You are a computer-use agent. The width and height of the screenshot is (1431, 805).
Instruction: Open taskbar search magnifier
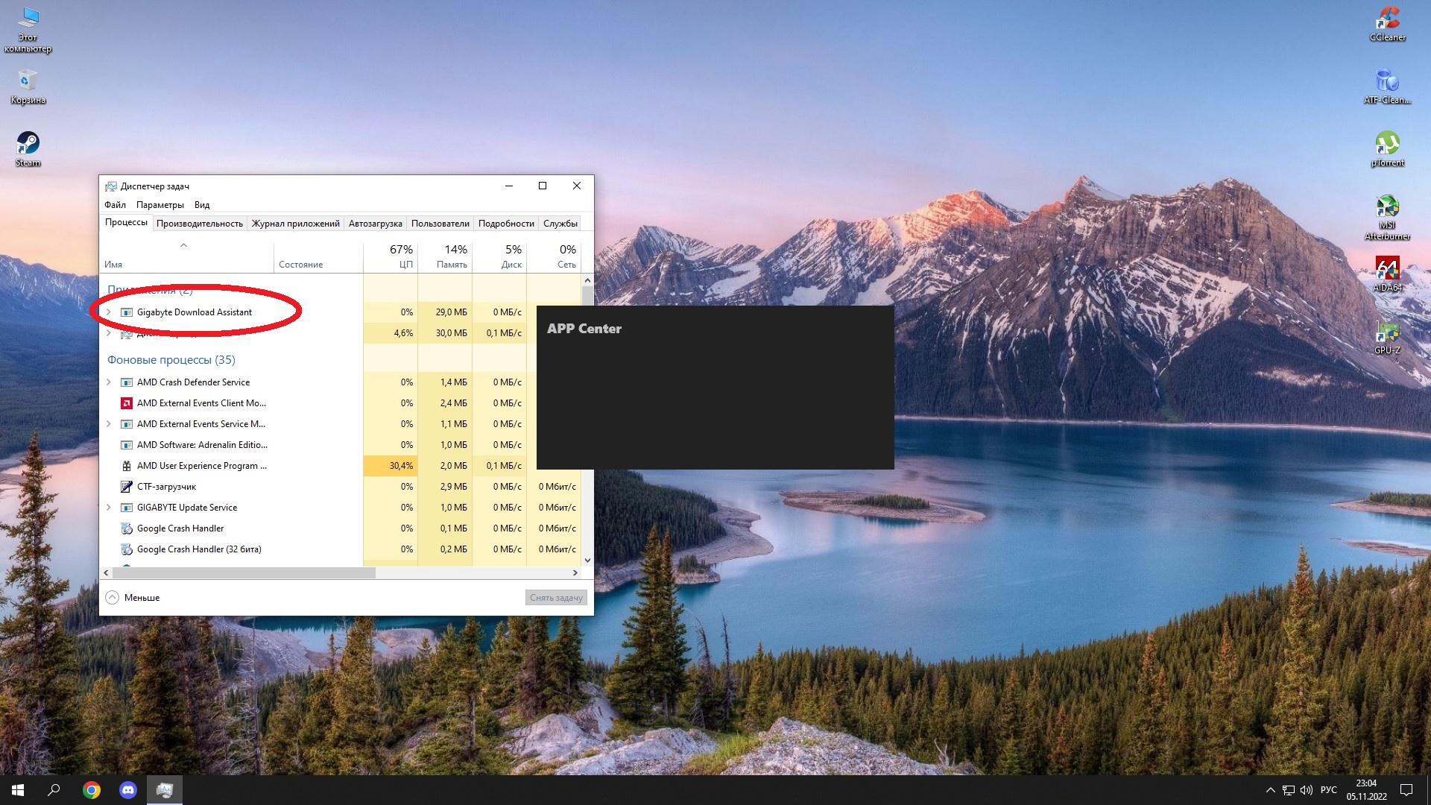click(54, 790)
